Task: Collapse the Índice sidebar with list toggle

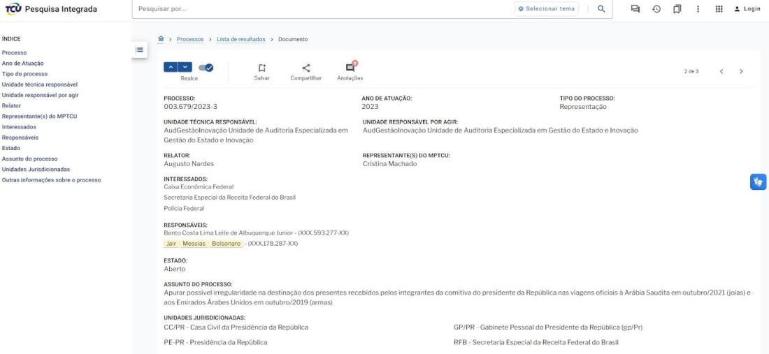Action: coord(139,50)
